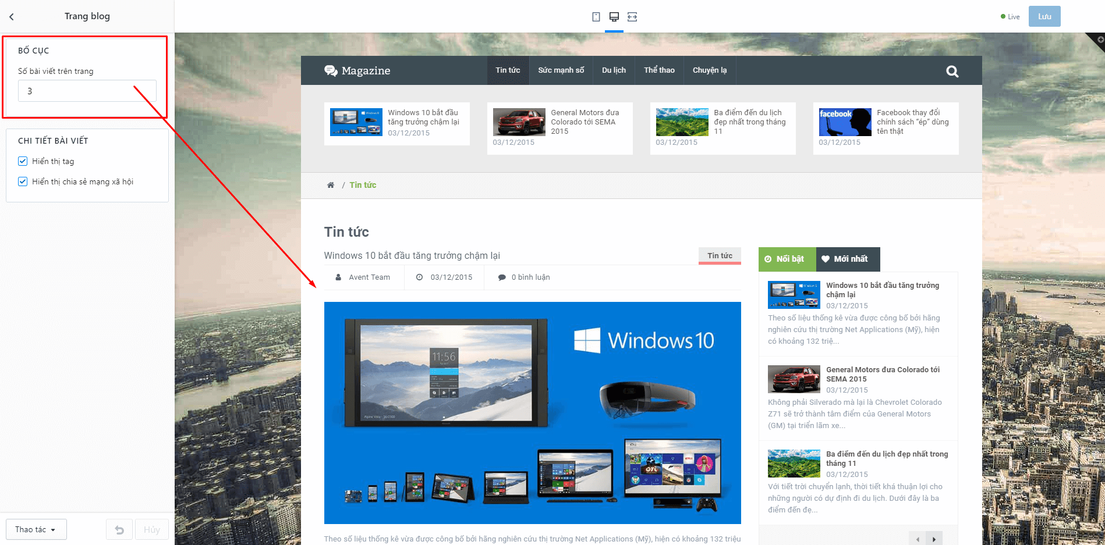This screenshot has height=545, width=1105.
Task: Open article title Windows 10 bắt đầu tăng trưởng
Action: pos(412,255)
